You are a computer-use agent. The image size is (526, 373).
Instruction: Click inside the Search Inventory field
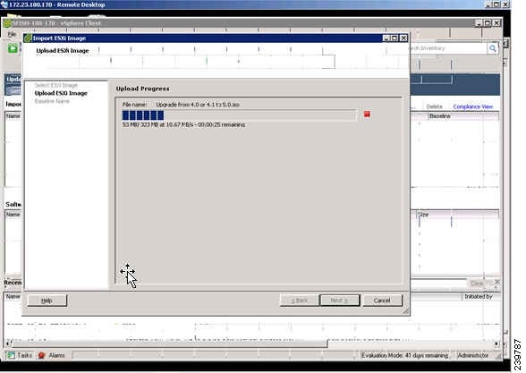click(x=448, y=48)
